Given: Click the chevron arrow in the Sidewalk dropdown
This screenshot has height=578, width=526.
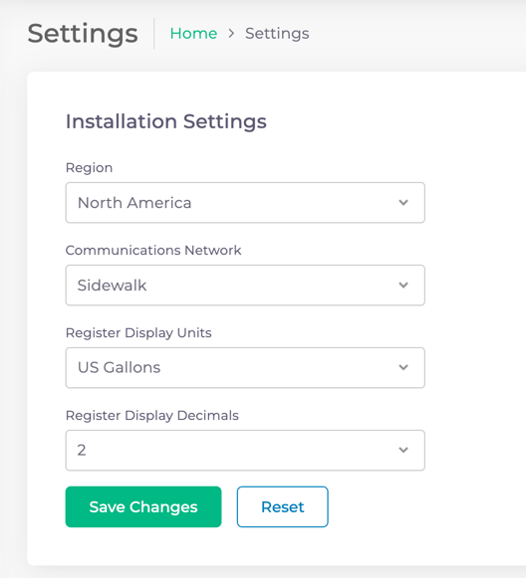Looking at the screenshot, I should coord(403,285).
